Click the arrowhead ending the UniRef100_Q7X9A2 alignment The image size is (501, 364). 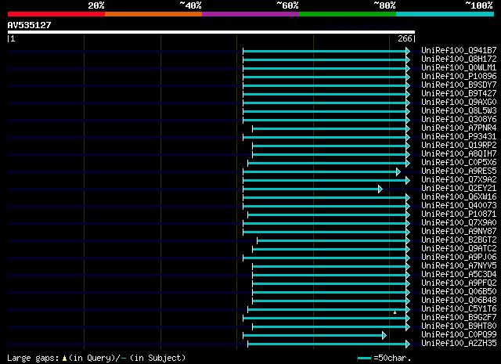408,181
